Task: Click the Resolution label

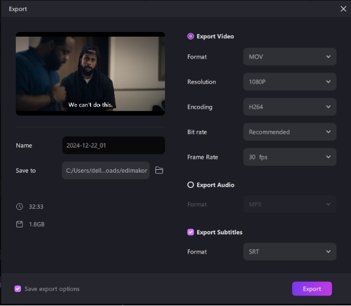Action: [x=202, y=82]
